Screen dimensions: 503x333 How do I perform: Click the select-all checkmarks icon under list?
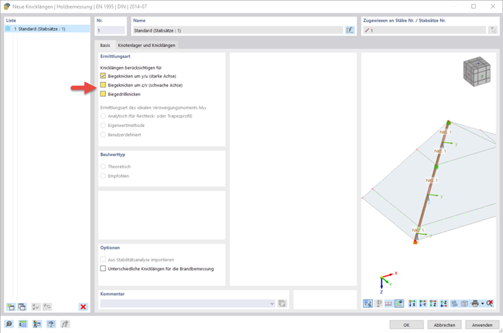coord(36,307)
